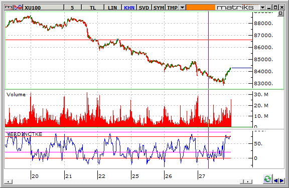The image size is (289, 188).
Task: Click the orange title bar area
Action: point(201,8)
